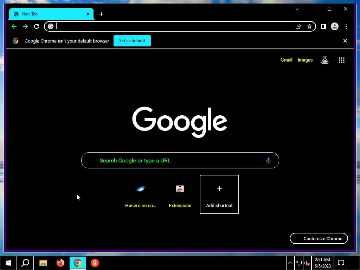Minimize the Chrome window

(313, 9)
